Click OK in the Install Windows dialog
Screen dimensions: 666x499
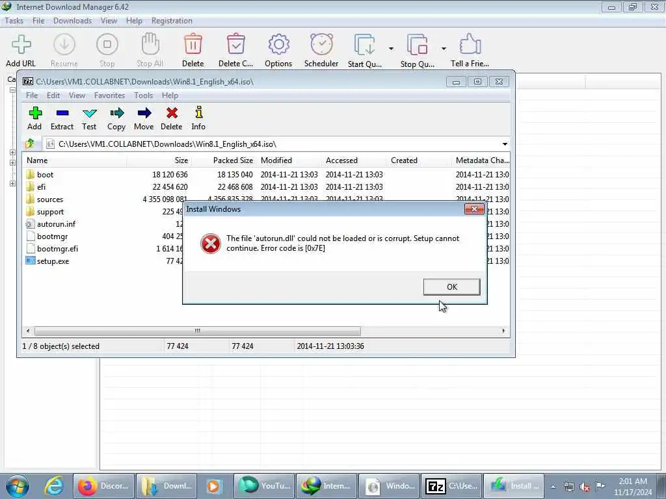451,287
